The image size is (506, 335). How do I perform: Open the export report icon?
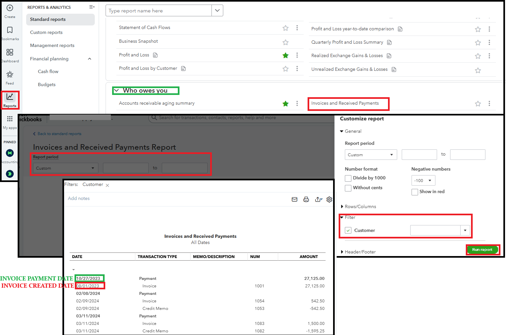click(x=318, y=199)
